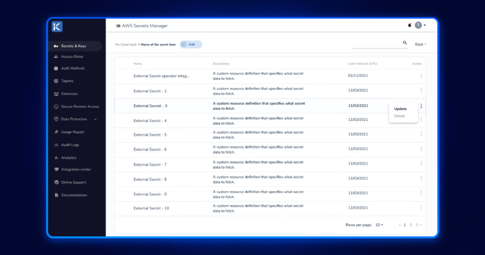Open the Rows per page dropdown

click(x=379, y=225)
